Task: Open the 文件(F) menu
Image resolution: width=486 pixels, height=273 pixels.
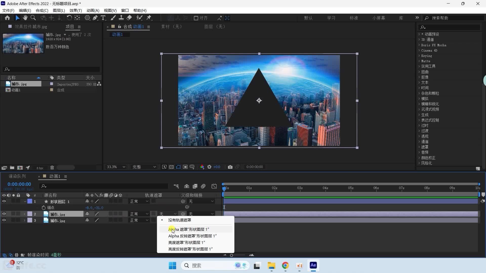Action: [x=8, y=10]
